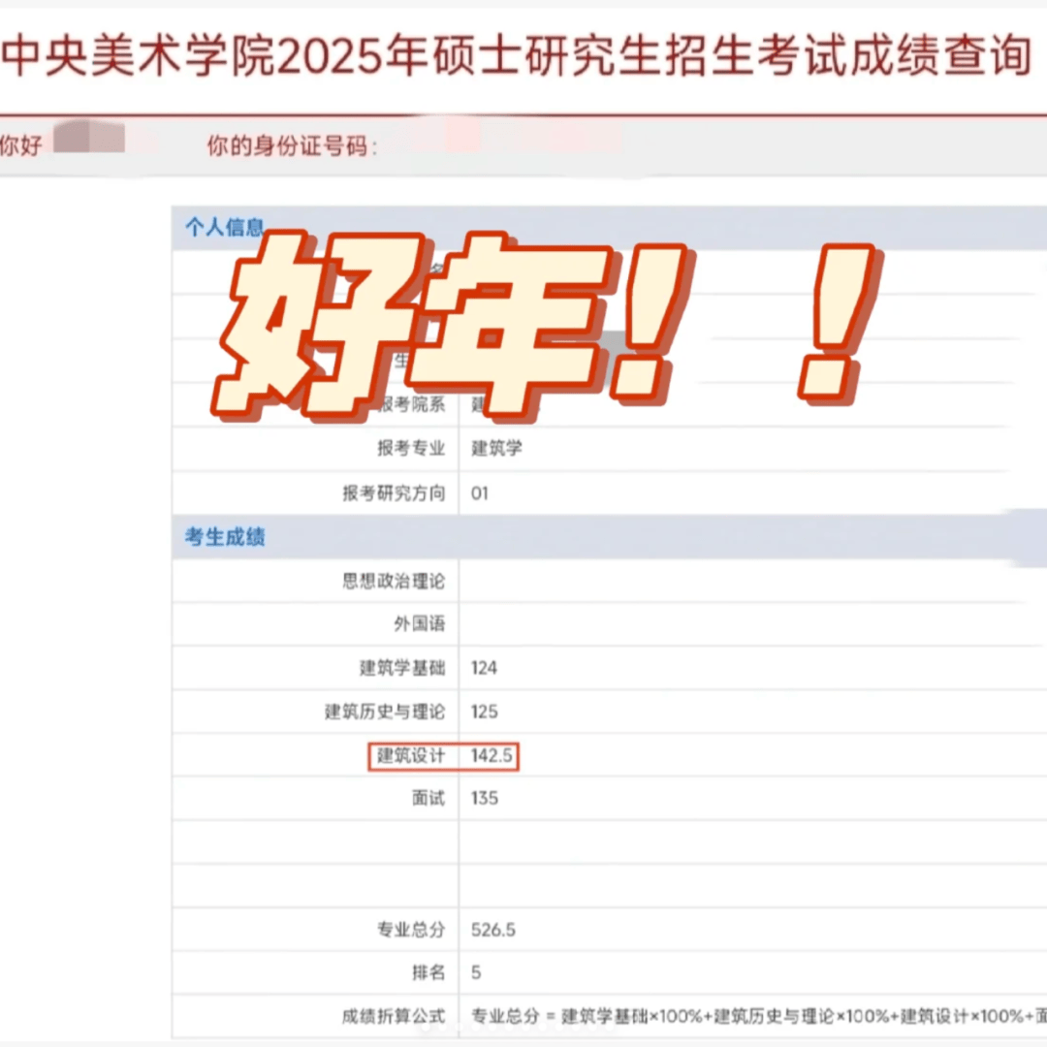Click the 成绩折算公式 label
This screenshot has height=1047, width=1047.
pos(394,1016)
